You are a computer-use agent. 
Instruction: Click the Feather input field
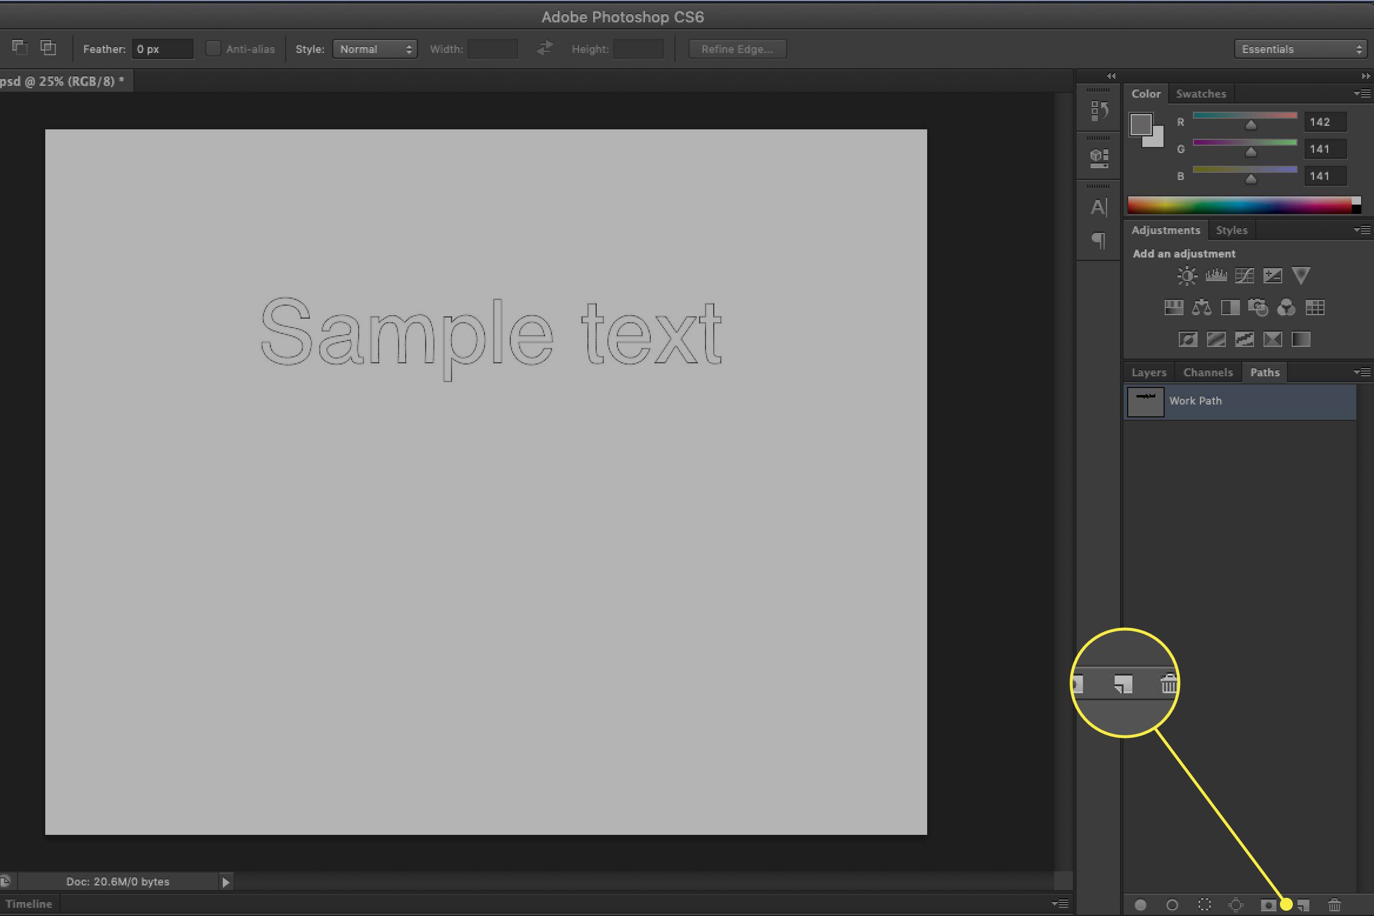click(x=162, y=49)
